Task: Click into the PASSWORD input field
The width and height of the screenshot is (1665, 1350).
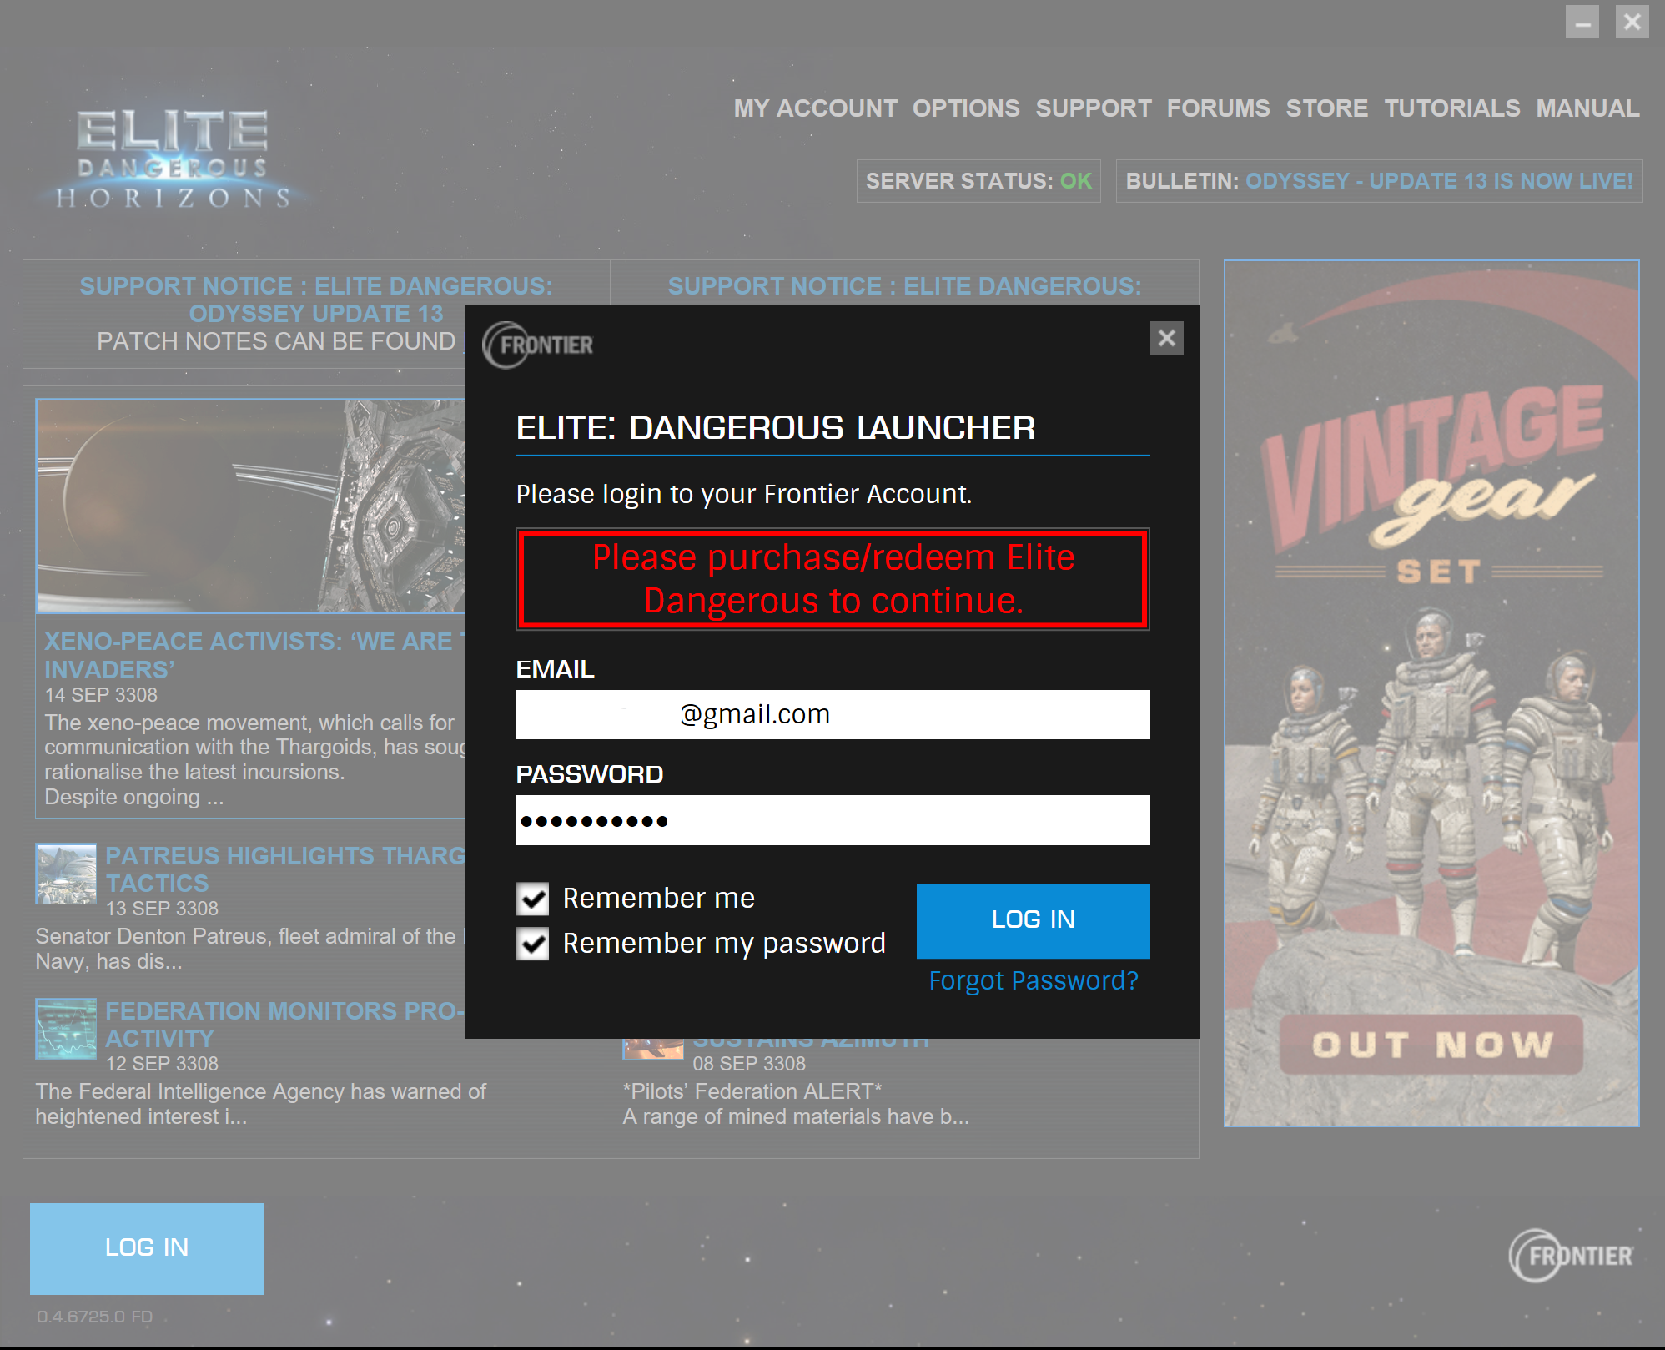Action: (832, 820)
